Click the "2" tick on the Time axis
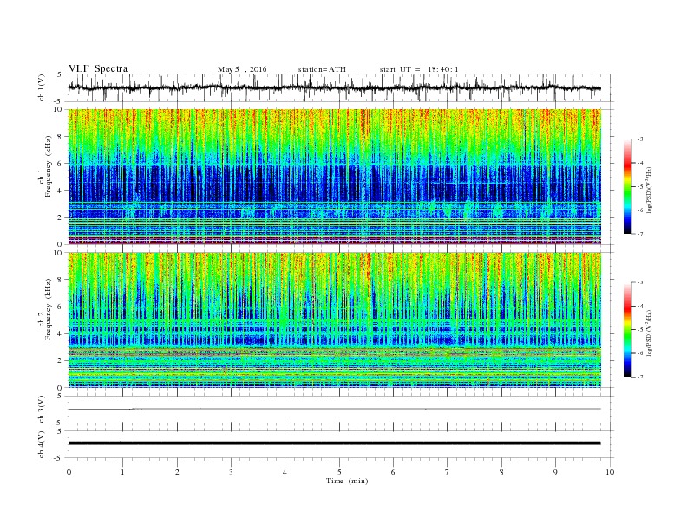 (177, 472)
